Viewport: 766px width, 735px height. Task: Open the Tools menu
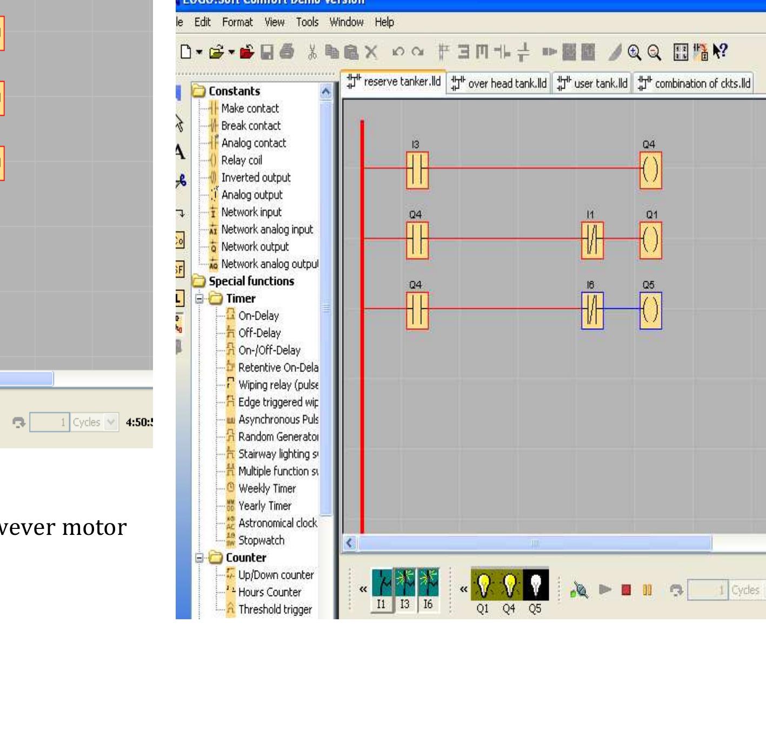pyautogui.click(x=307, y=22)
